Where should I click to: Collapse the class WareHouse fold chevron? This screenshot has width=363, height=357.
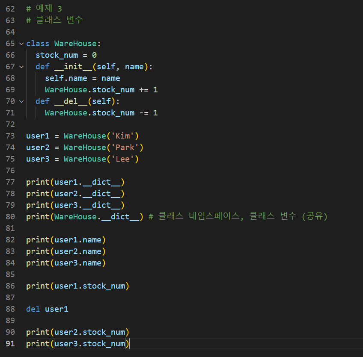(21, 44)
